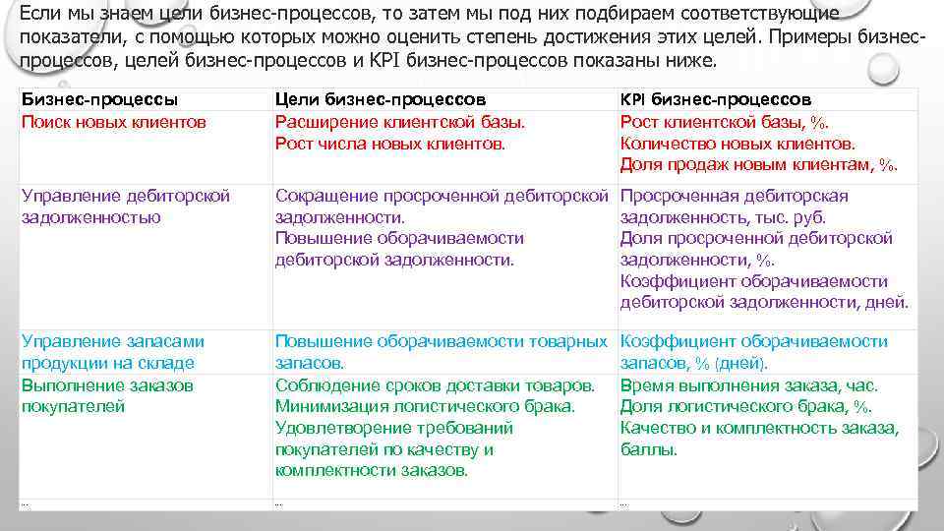Click 'Минимизация логистического брака.' goal

425,407
